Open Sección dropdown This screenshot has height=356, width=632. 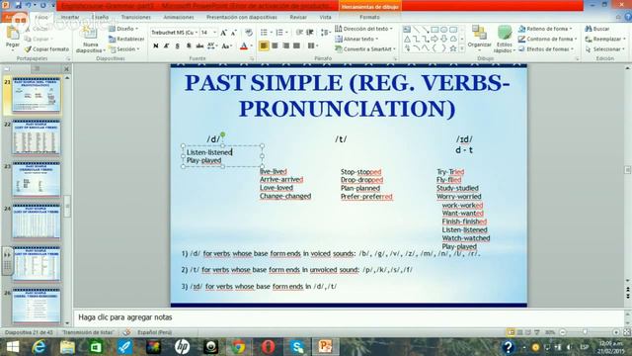124,49
